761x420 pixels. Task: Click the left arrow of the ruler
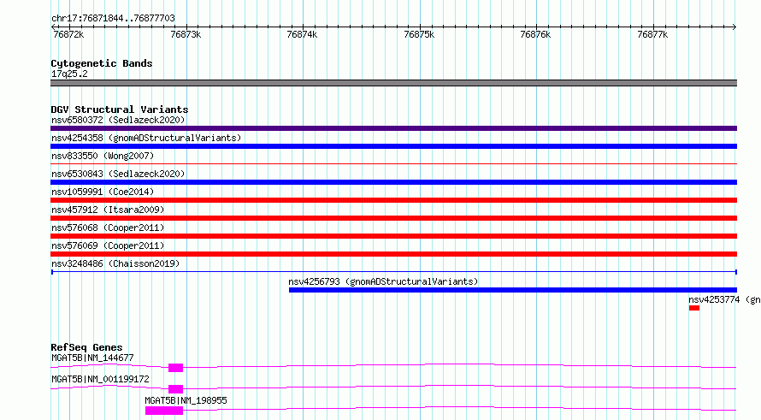click(x=53, y=27)
